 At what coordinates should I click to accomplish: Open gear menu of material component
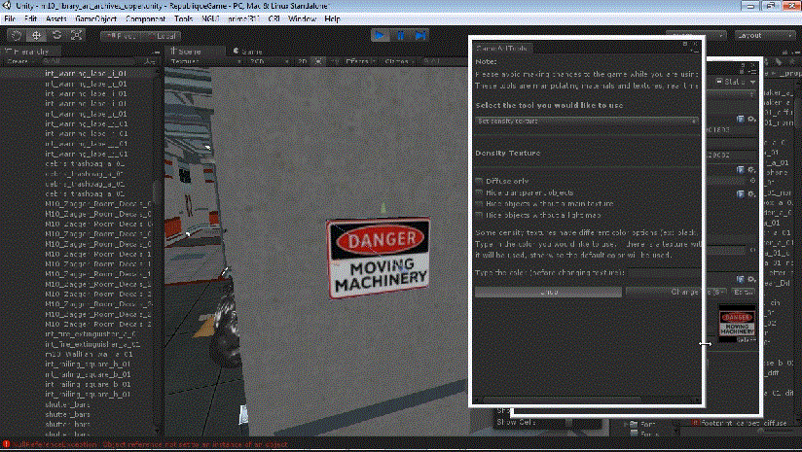[x=750, y=279]
